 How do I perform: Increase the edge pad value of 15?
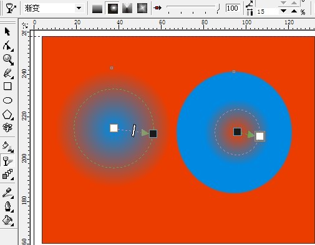294,11
